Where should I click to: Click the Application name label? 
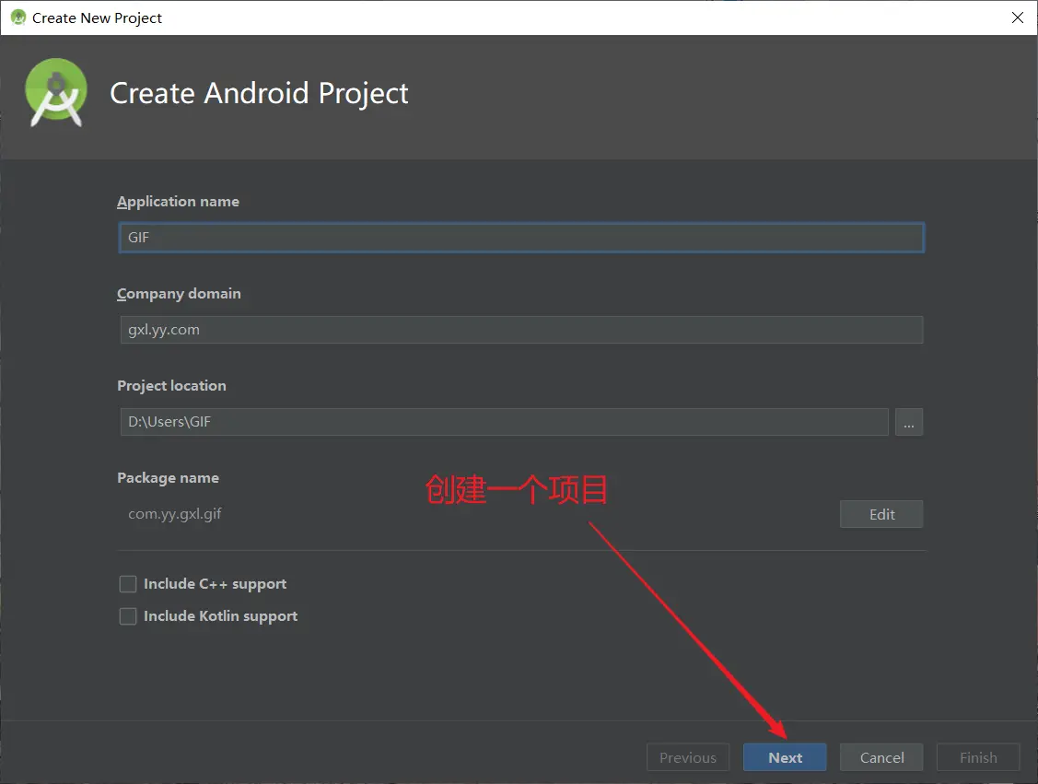(x=178, y=202)
